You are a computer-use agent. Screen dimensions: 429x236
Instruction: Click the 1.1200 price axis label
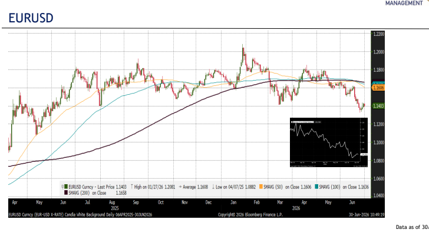379,124
